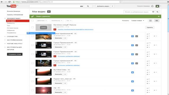Open thumbnail of Горные приключения #2
Viewport: 169px width, 95px height.
pyautogui.click(x=44, y=36)
